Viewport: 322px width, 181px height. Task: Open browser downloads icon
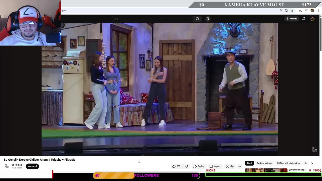pos(300,11)
